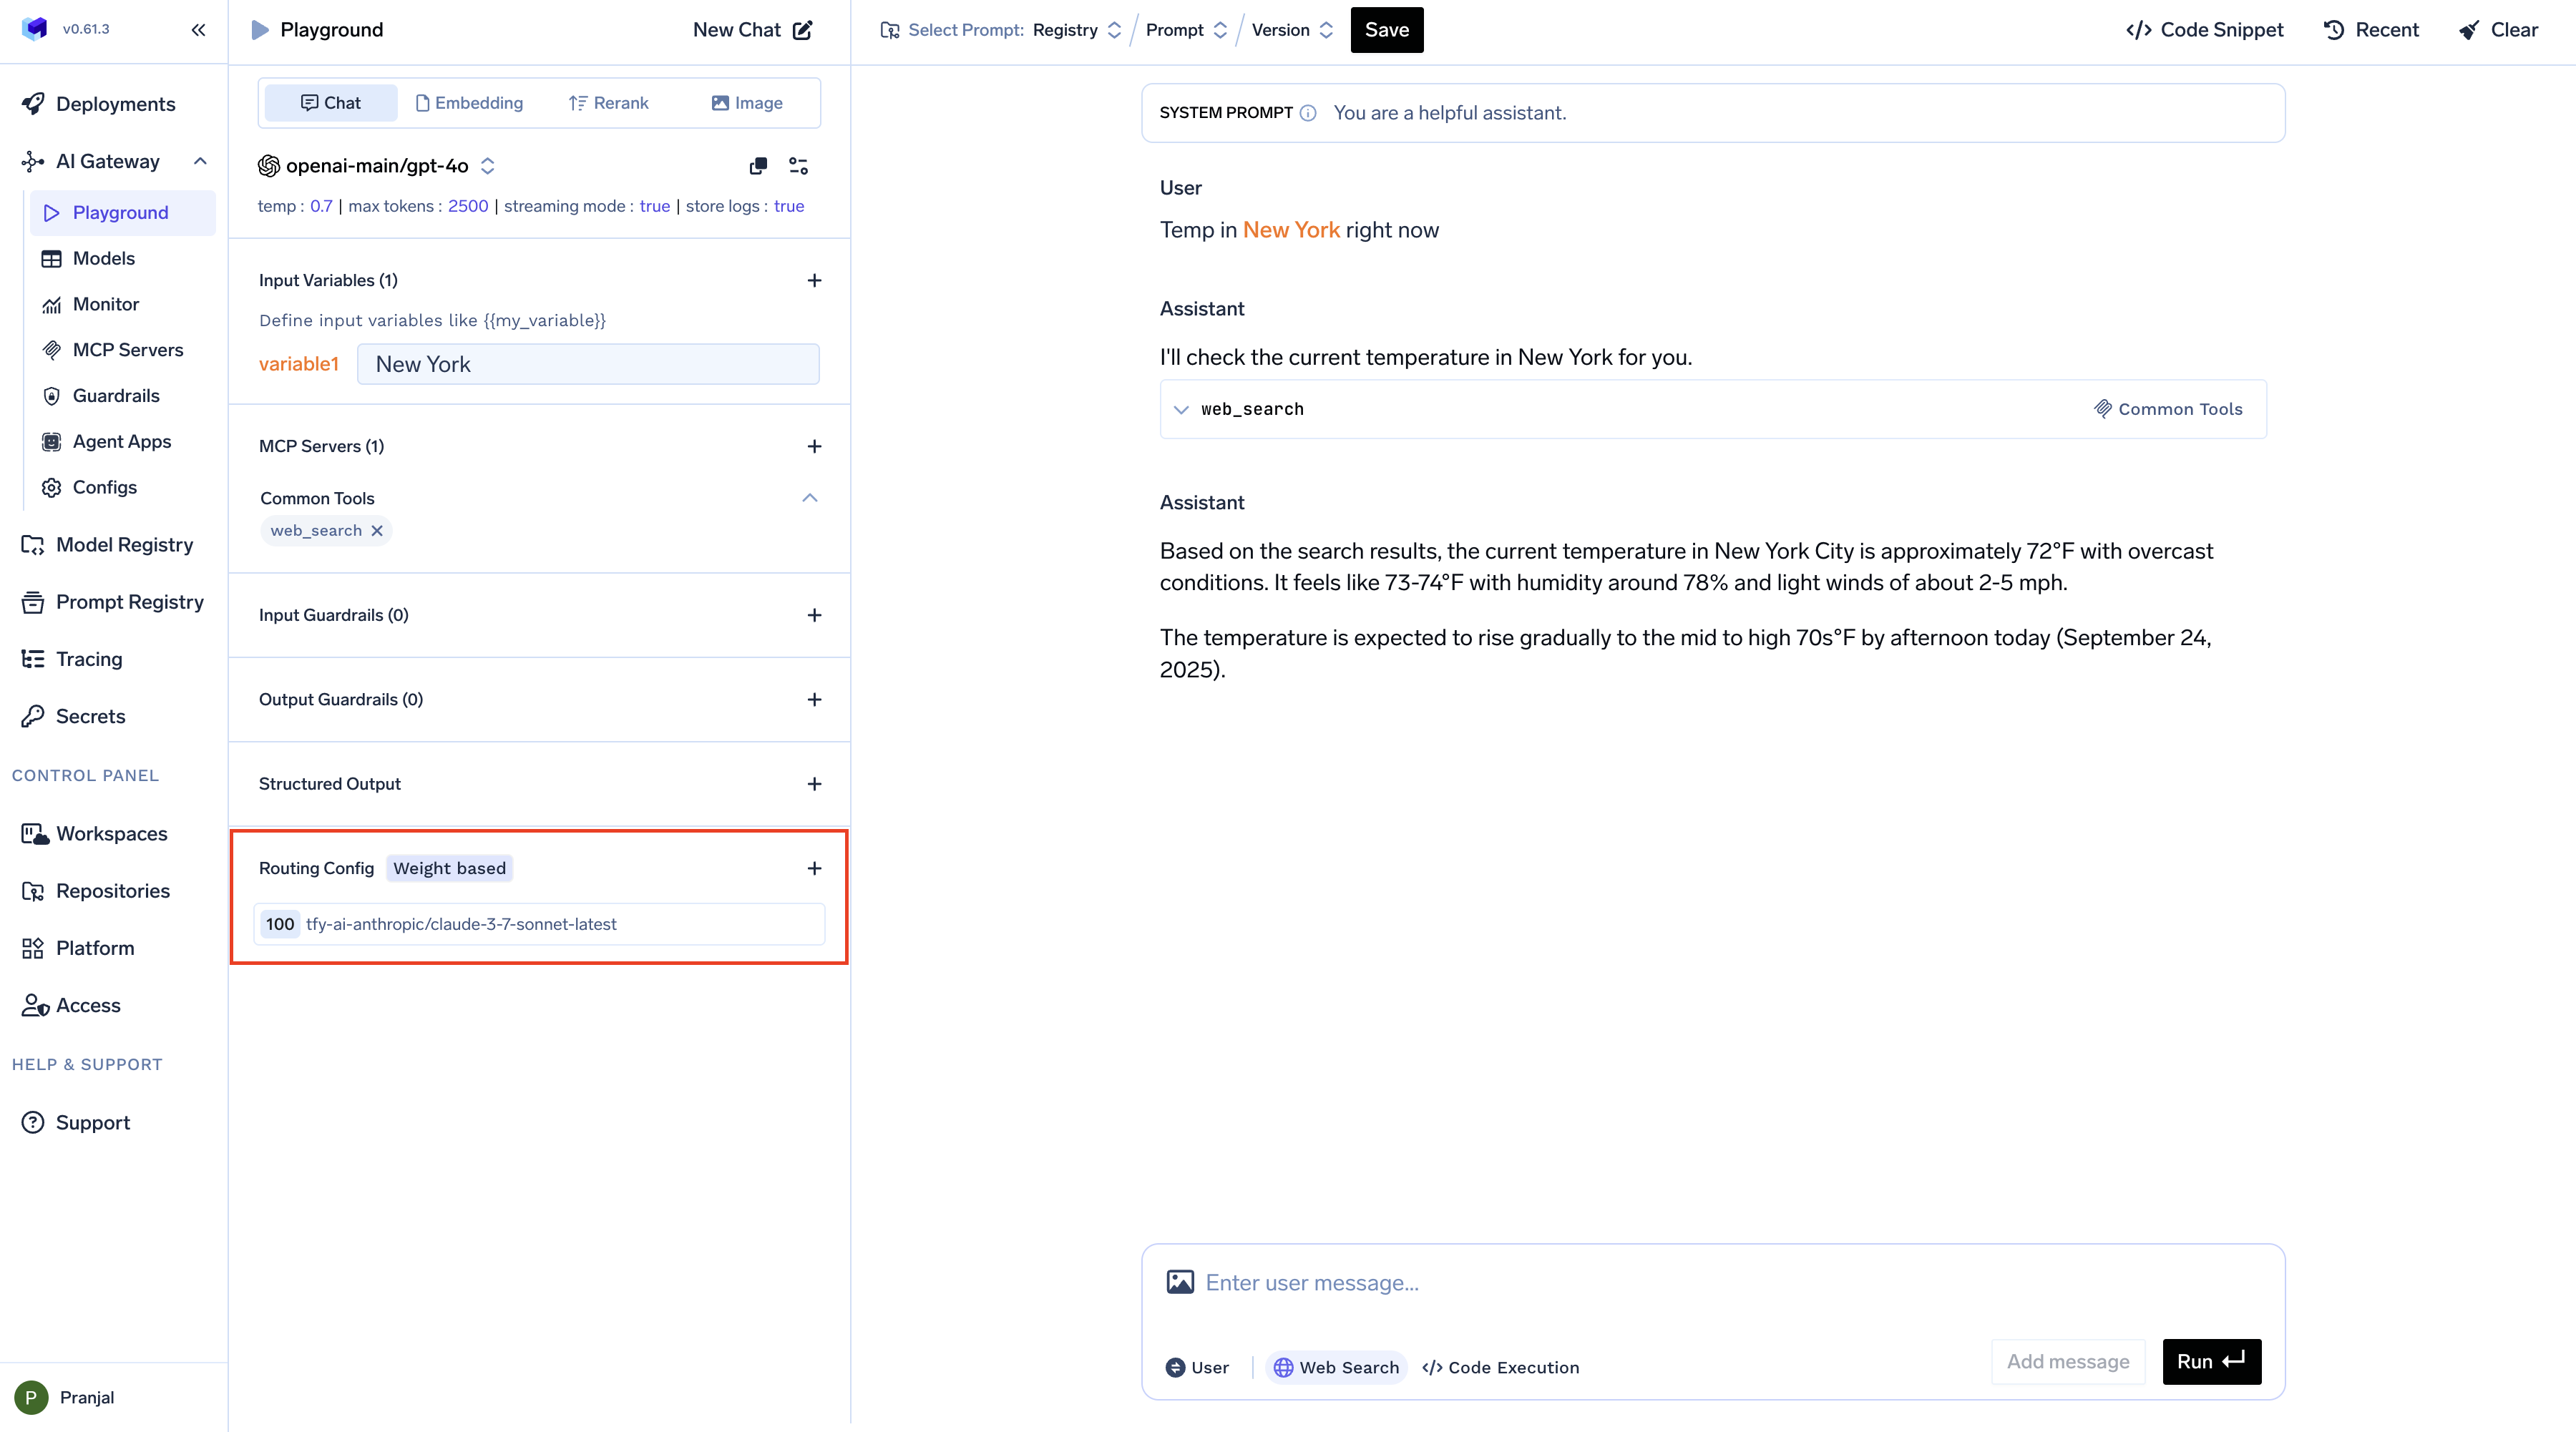
Task: Click system prompt info icon
Action: (1308, 113)
